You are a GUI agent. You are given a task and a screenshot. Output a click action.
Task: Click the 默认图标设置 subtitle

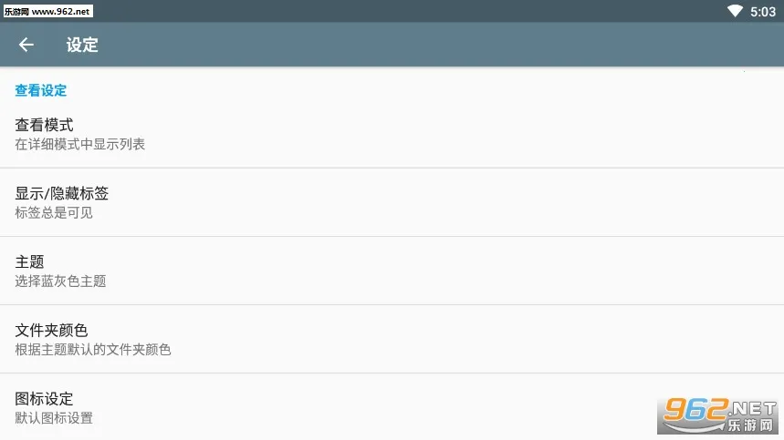click(x=54, y=417)
